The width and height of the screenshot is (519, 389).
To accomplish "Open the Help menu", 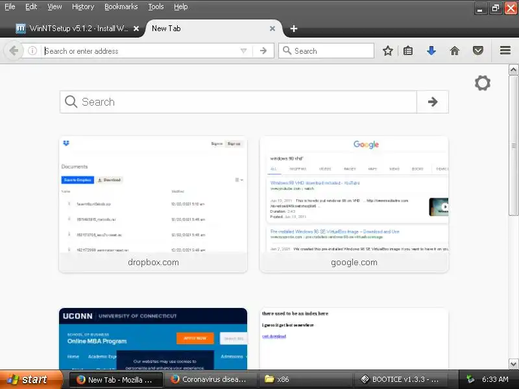I will click(x=181, y=6).
